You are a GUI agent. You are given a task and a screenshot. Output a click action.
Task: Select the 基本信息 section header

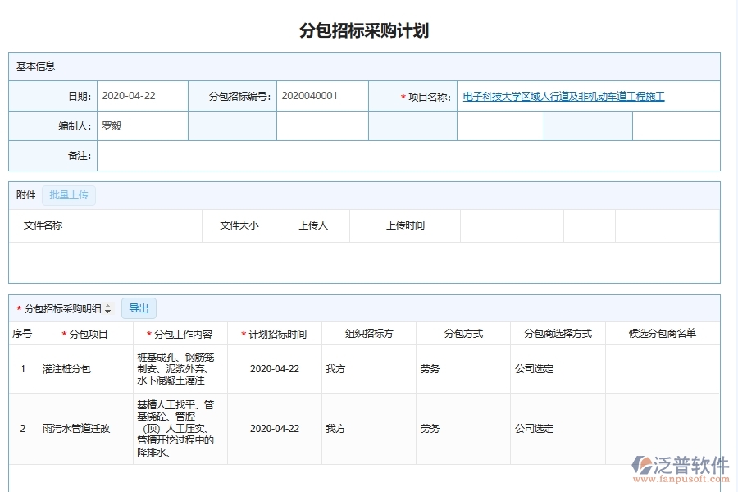[37, 66]
